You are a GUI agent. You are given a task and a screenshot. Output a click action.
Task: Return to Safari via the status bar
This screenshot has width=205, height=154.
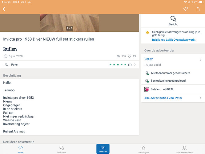tap(6, 2)
